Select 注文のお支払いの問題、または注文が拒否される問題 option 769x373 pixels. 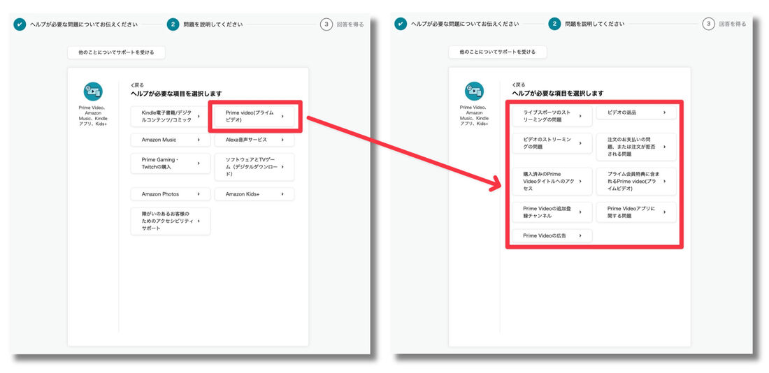click(x=636, y=147)
